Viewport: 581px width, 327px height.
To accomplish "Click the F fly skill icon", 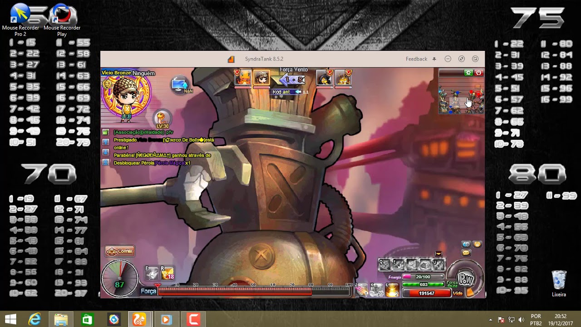I will pos(152,273).
